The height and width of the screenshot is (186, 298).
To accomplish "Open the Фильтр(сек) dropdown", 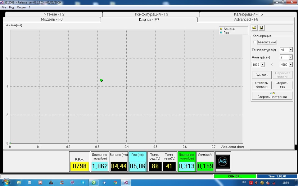I will pyautogui.click(x=291, y=57).
